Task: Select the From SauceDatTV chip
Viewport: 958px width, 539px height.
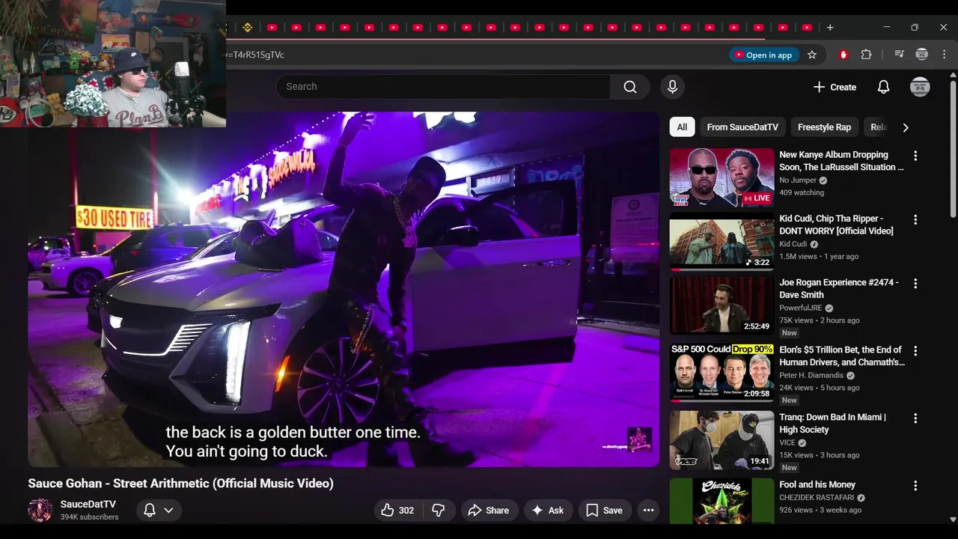Action: pyautogui.click(x=742, y=127)
